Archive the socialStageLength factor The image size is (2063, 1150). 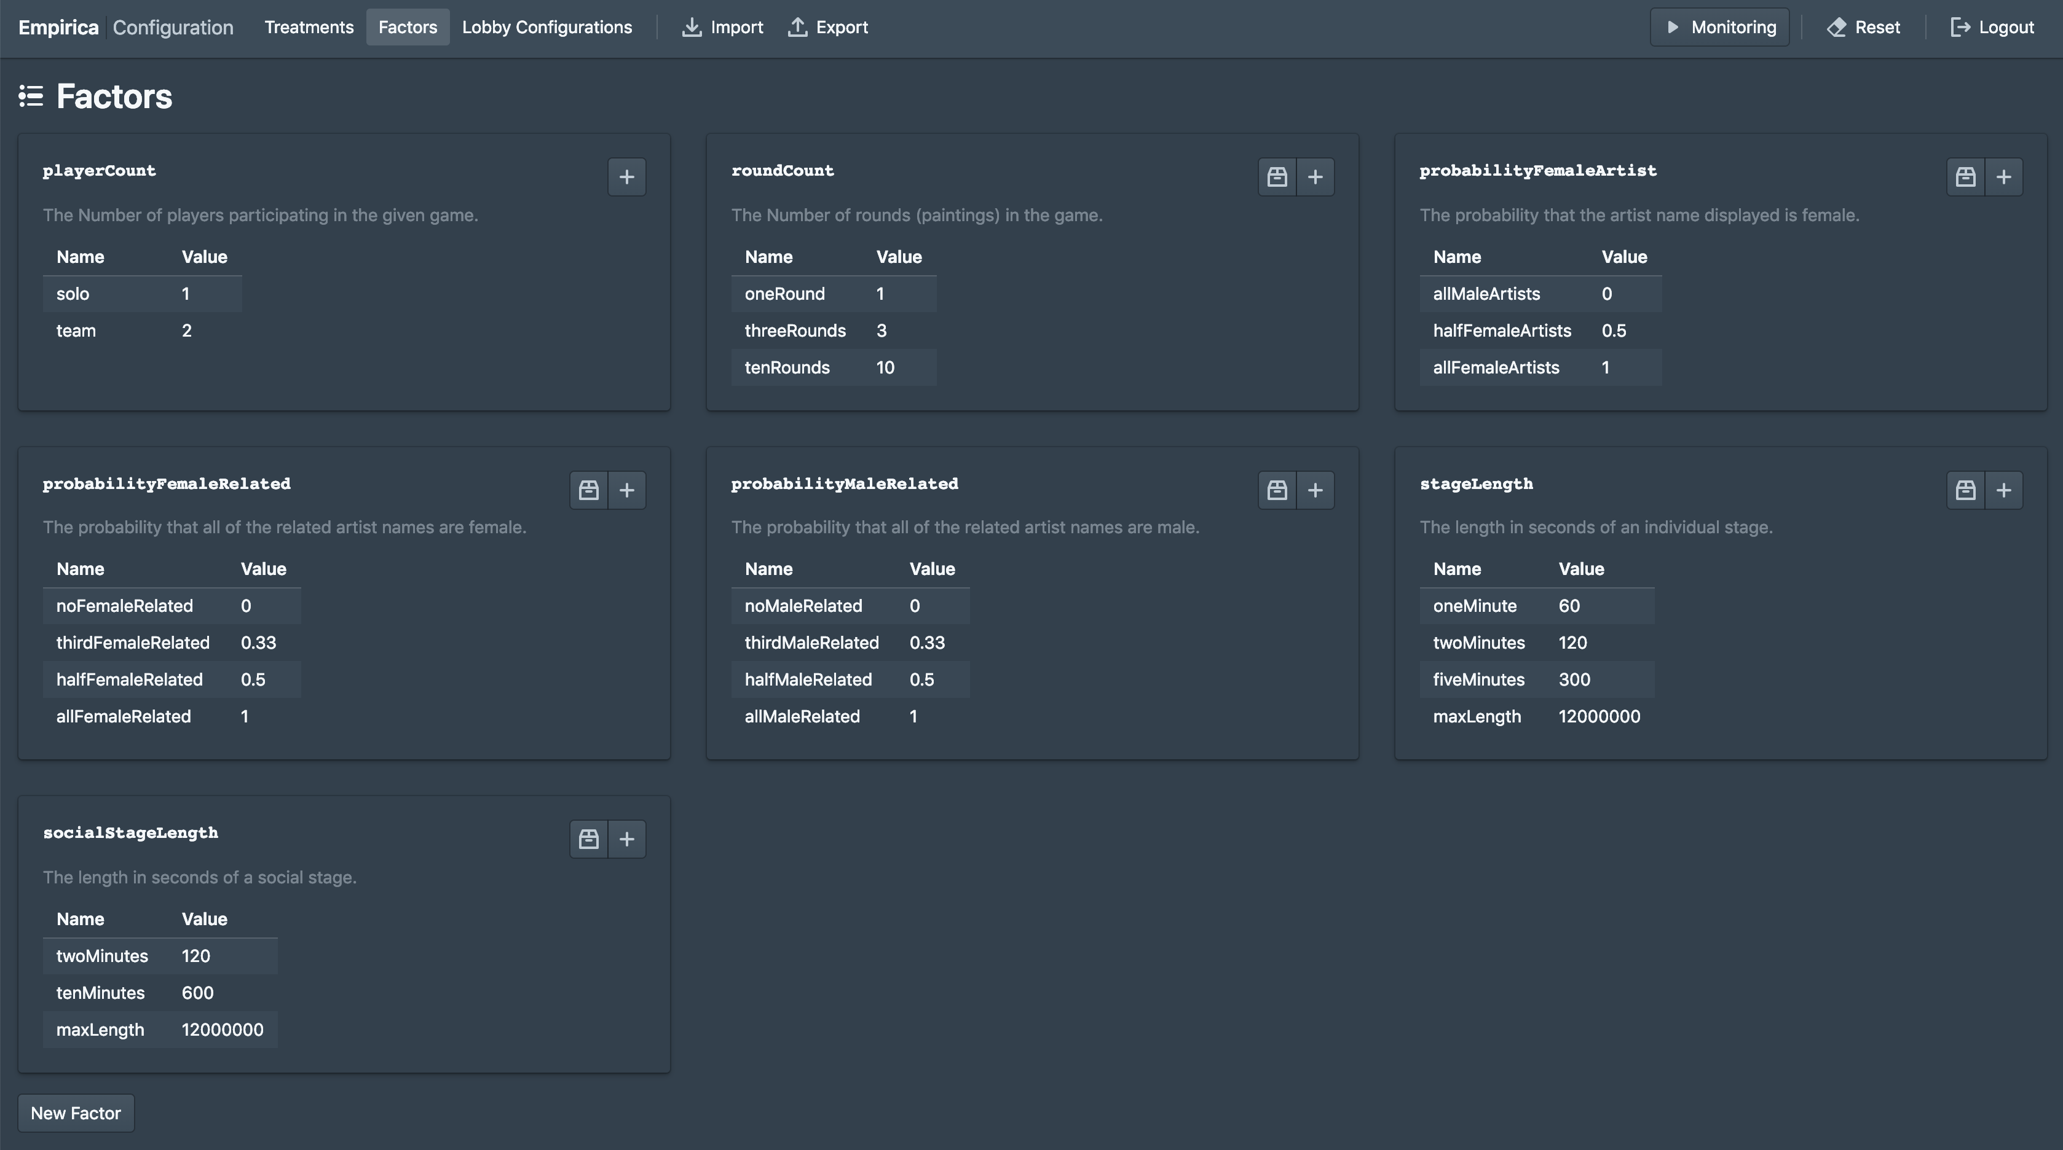pyautogui.click(x=589, y=839)
